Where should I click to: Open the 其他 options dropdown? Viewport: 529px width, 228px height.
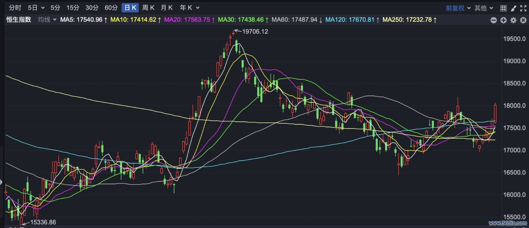pyautogui.click(x=484, y=8)
